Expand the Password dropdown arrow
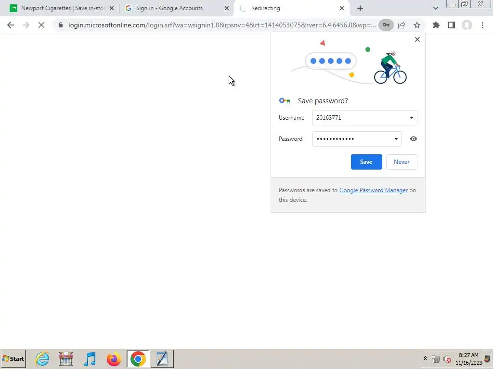The width and height of the screenshot is (493, 369). [396, 139]
